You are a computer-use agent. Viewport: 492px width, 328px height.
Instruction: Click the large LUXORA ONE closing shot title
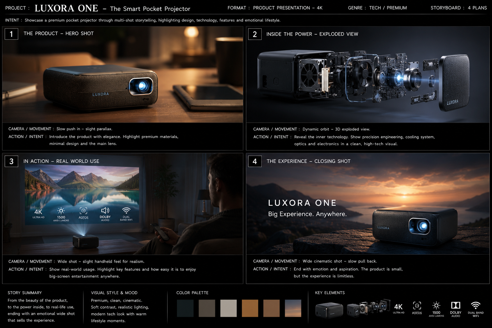pyautogui.click(x=302, y=203)
